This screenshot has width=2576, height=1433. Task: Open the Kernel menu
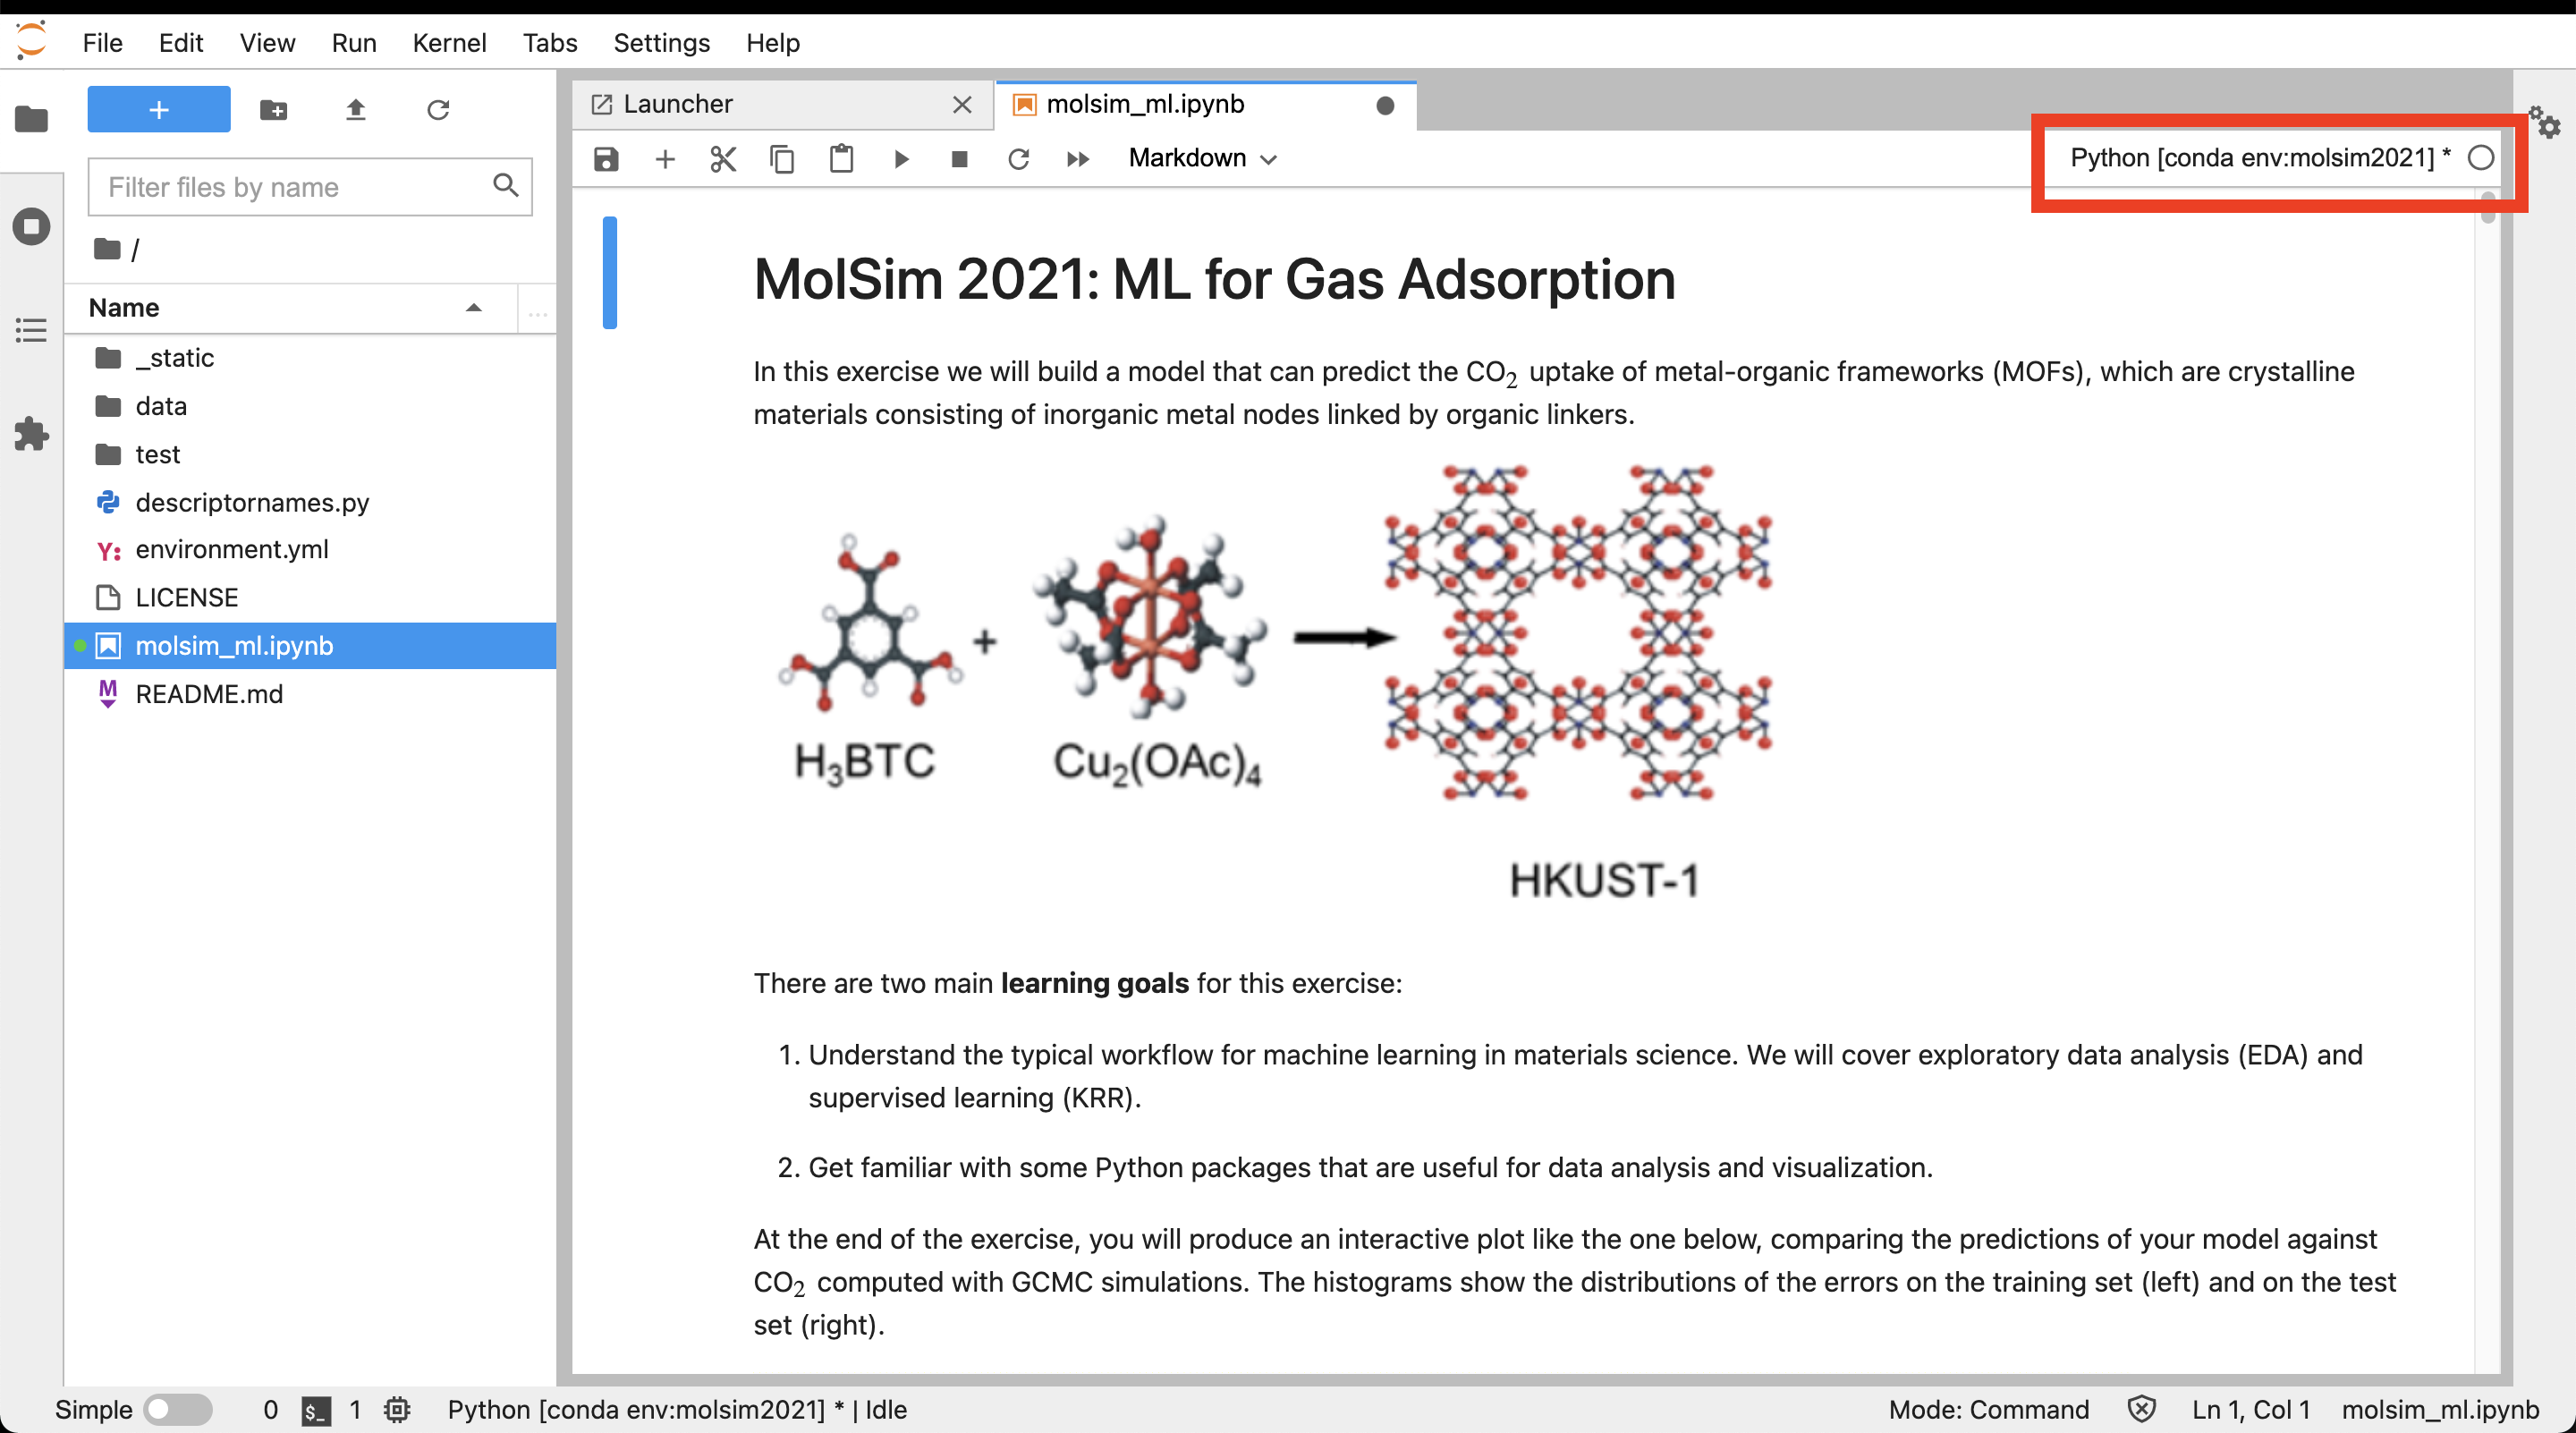click(449, 43)
